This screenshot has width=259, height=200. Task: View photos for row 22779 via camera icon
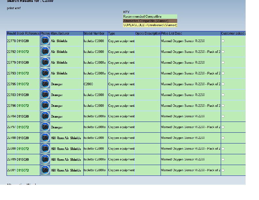(45, 62)
